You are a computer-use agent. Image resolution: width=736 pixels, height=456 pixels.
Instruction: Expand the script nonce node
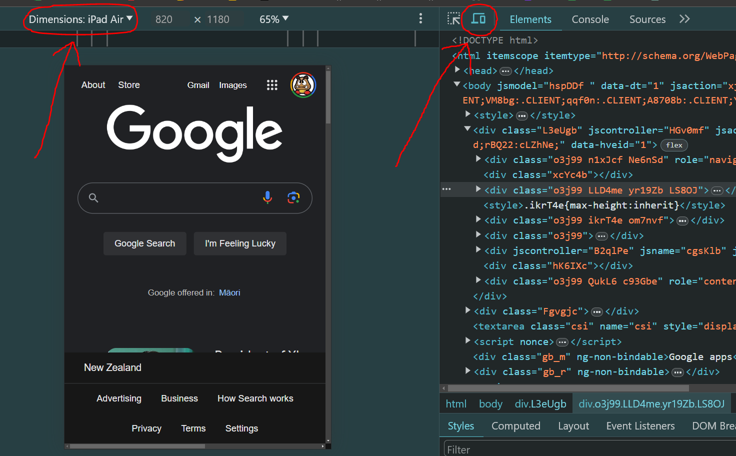tap(468, 340)
